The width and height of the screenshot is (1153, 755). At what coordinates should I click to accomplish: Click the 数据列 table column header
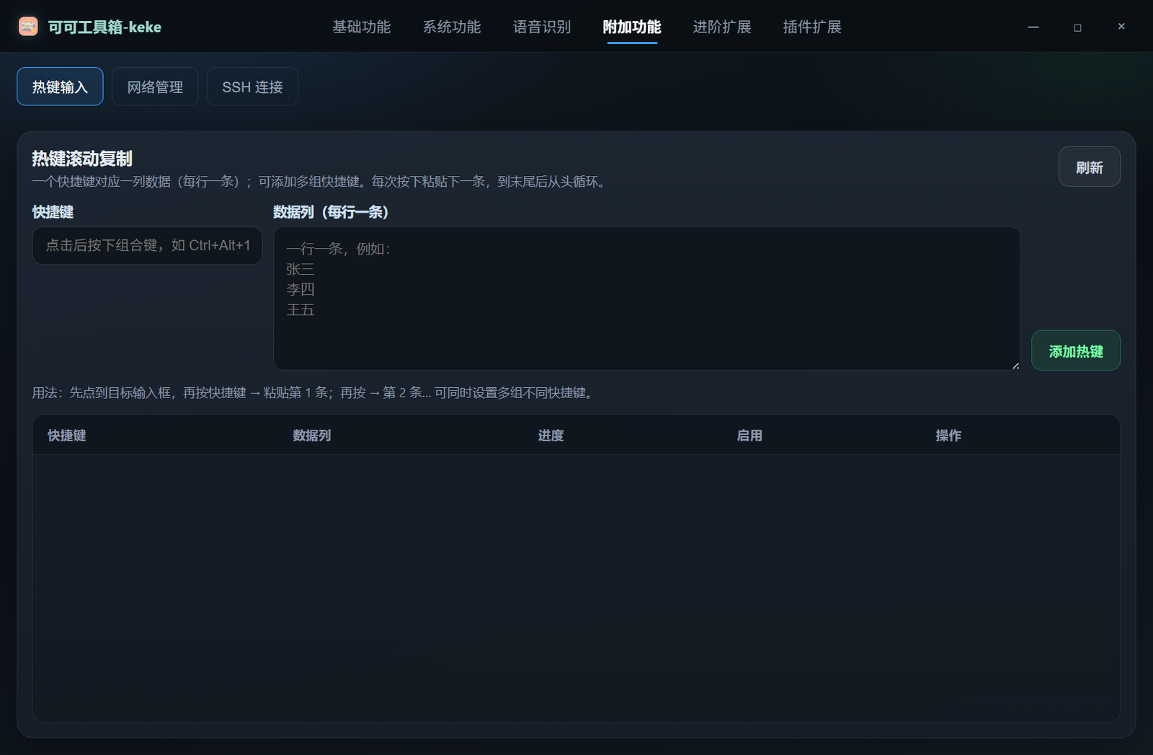[x=312, y=436]
